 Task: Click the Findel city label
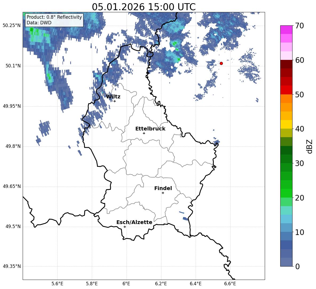click(x=163, y=188)
